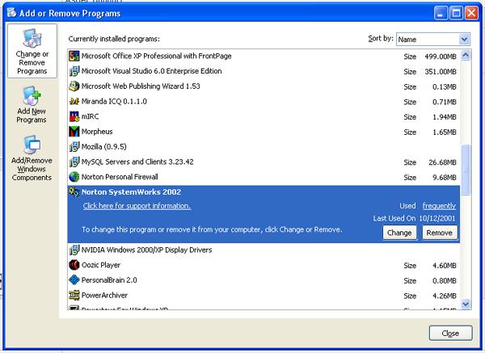
Task: Click the title bar Add or Remove Programs icon
Action: coord(11,13)
